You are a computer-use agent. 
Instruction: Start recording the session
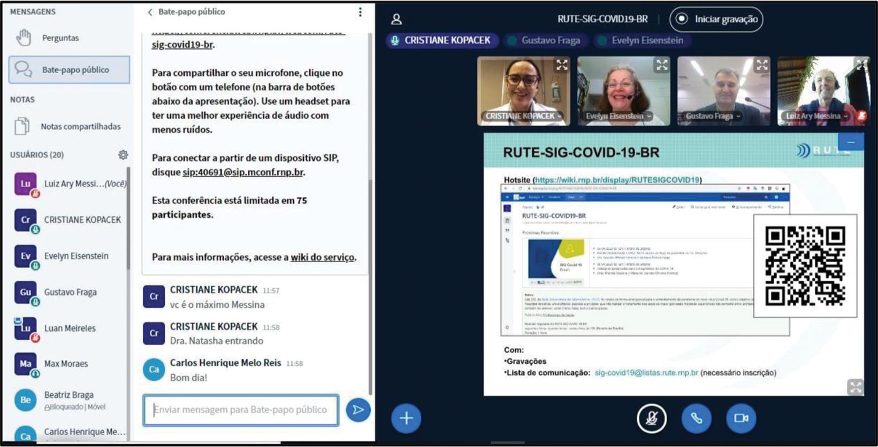[716, 19]
